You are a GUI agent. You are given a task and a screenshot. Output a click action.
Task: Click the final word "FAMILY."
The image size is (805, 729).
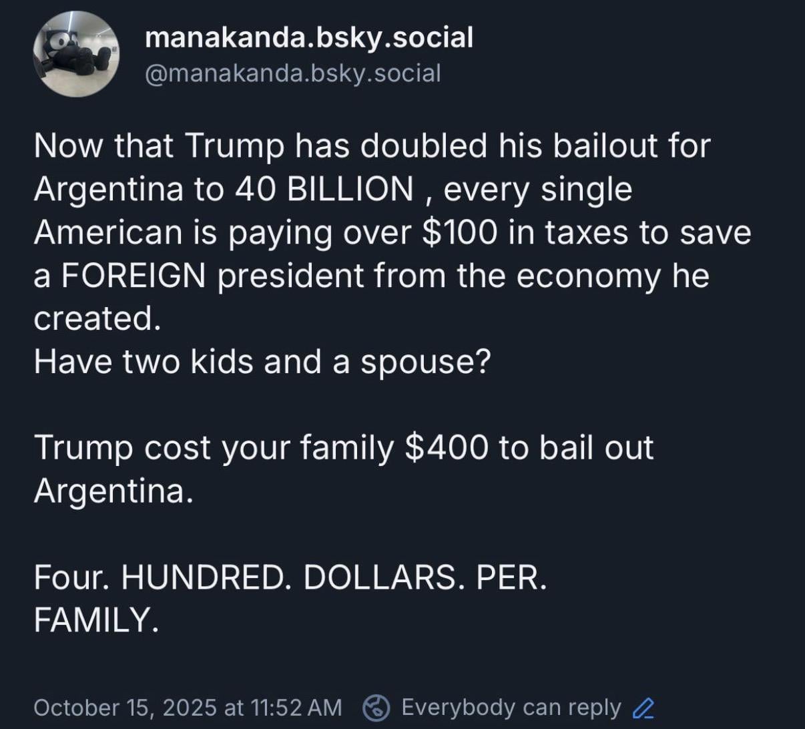pyautogui.click(x=96, y=620)
